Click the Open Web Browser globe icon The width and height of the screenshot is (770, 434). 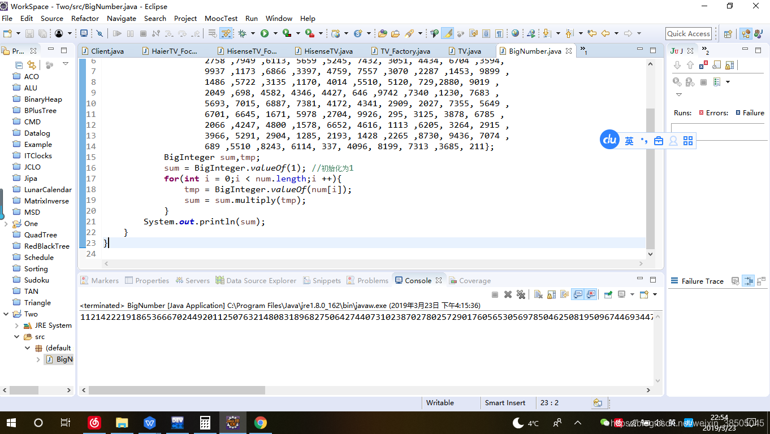pyautogui.click(x=515, y=33)
